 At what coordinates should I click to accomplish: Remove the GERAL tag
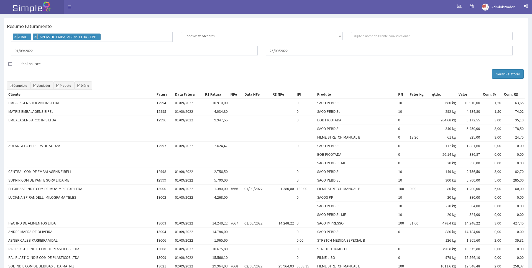click(x=15, y=37)
